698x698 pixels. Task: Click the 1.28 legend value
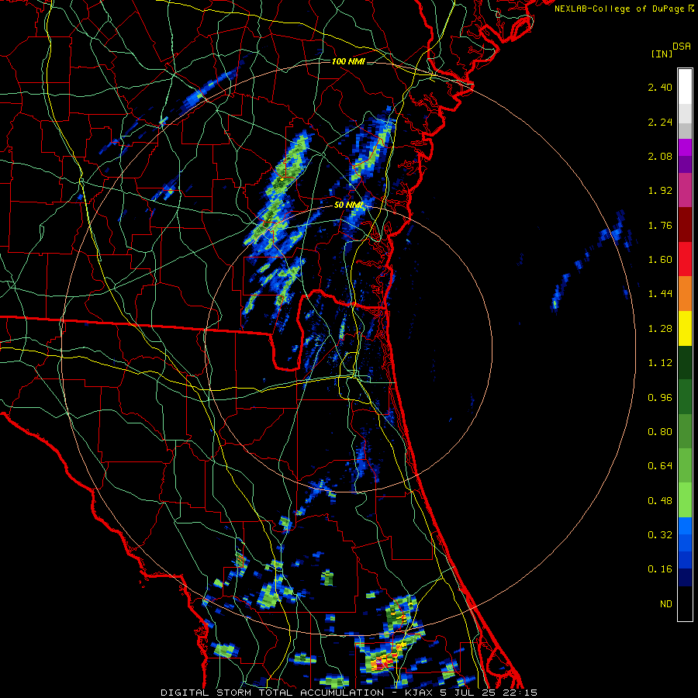click(x=660, y=329)
